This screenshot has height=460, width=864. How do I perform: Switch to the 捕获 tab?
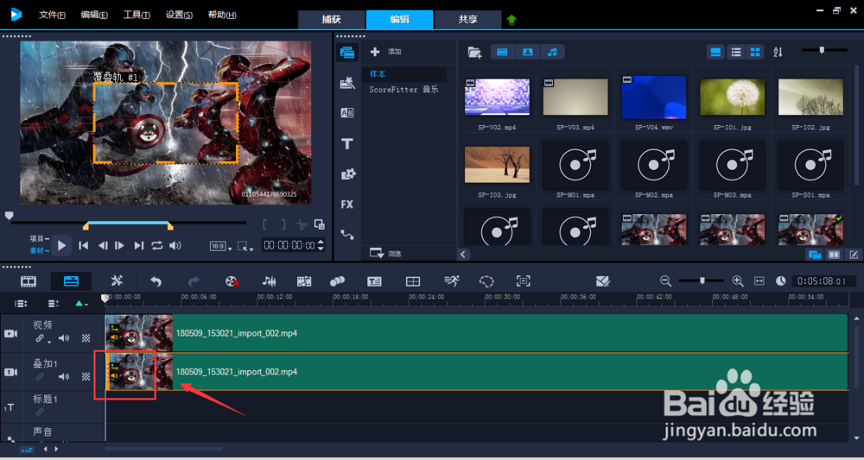point(331,19)
